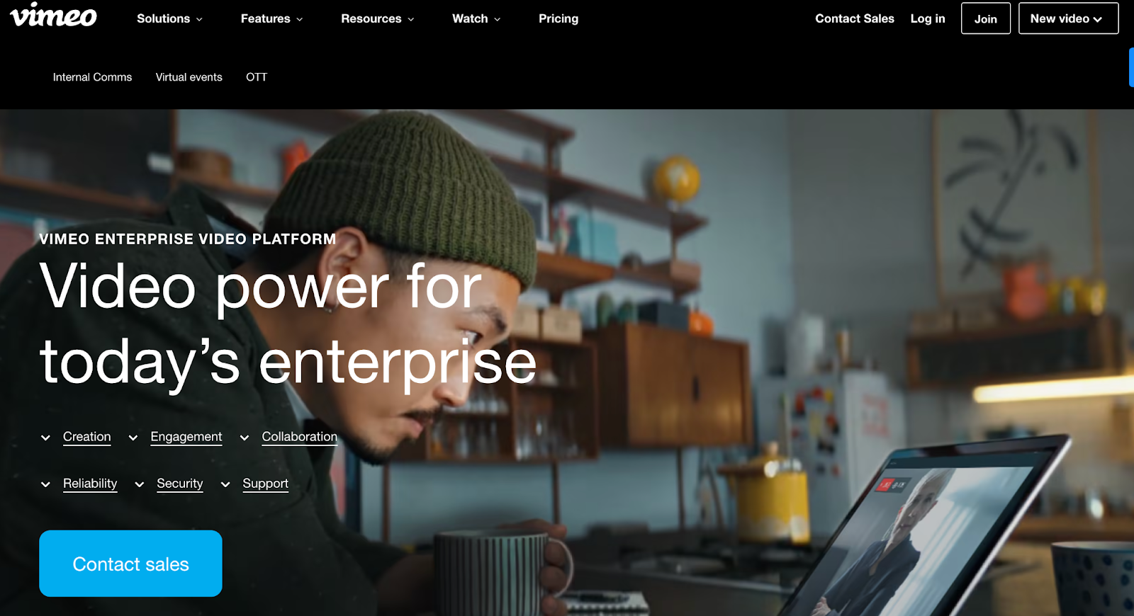Click the chevron icon beside Security
The height and width of the screenshot is (616, 1134).
point(140,484)
